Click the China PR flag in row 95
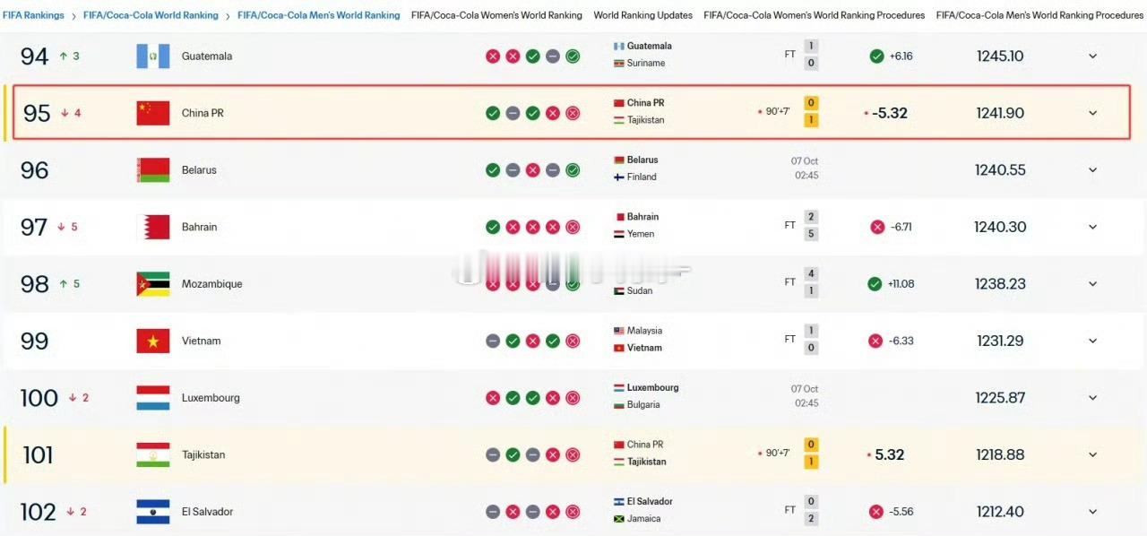This screenshot has height=536, width=1147. click(x=152, y=113)
